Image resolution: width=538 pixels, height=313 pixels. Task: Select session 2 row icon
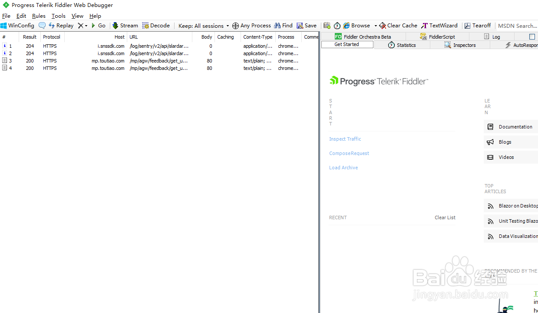(5, 53)
